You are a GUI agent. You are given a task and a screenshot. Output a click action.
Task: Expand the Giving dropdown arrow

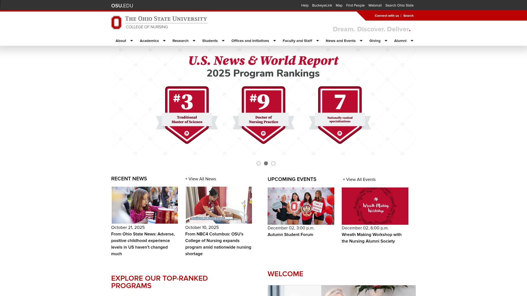point(386,41)
